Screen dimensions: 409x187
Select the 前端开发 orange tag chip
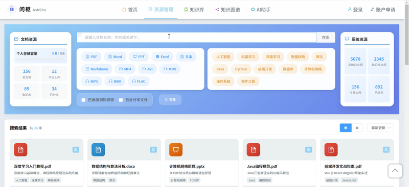(265, 69)
